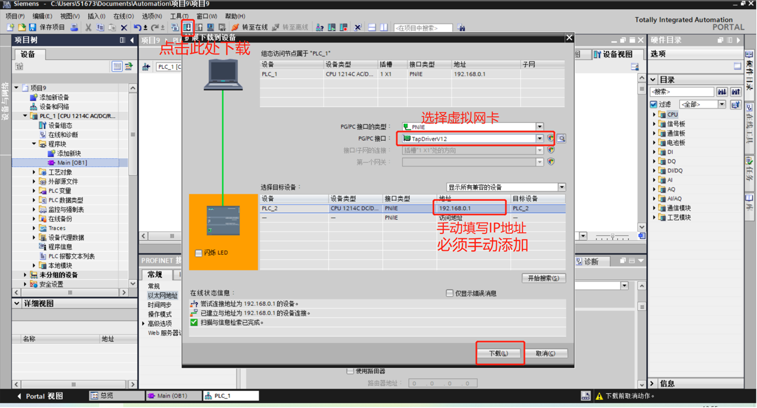Click the 转至在线 button
The image size is (757, 408).
(250, 27)
